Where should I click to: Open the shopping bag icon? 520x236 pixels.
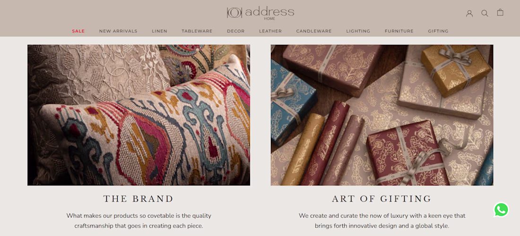[500, 13]
